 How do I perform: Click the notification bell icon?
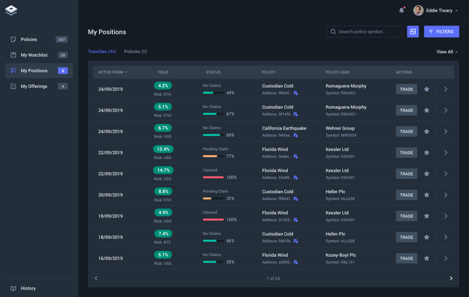click(x=402, y=11)
